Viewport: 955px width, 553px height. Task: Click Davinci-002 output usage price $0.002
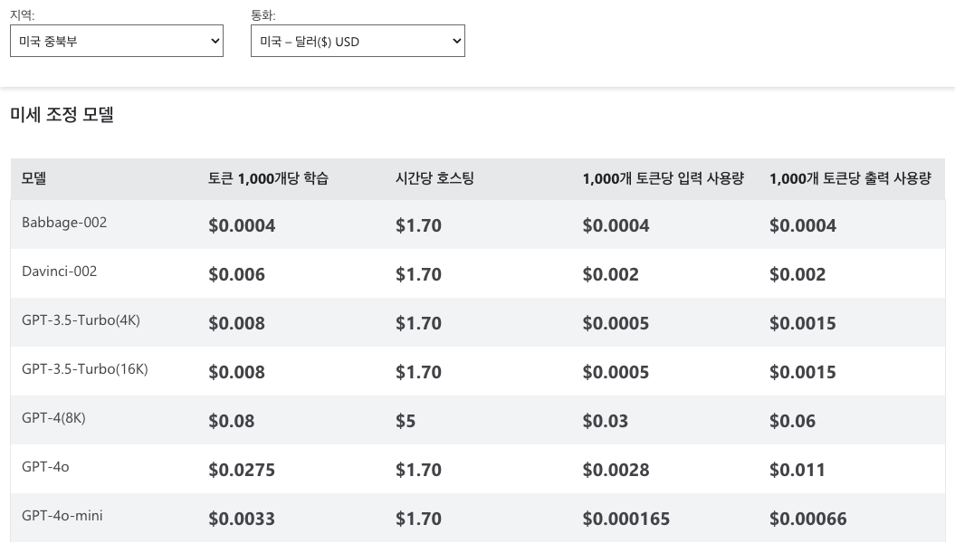pyautogui.click(x=797, y=274)
